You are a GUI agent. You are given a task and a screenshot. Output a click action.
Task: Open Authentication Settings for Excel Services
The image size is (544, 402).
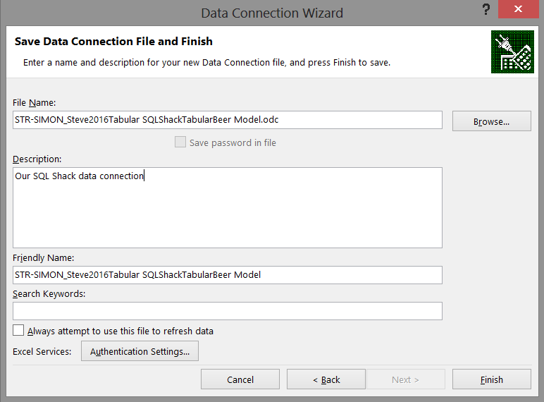(x=140, y=351)
